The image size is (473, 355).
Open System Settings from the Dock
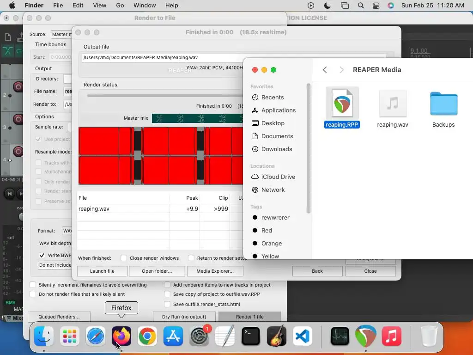tap(199, 336)
